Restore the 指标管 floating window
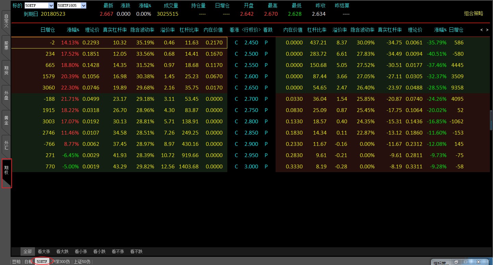 pyautogui.click(x=456, y=262)
